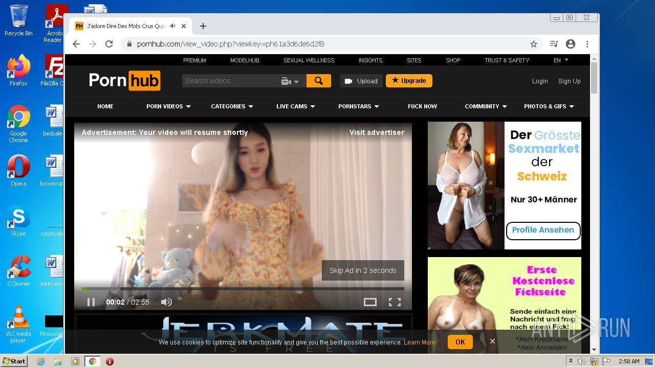Screen dimensions: 655x368
Task: Select the Skype desktop icon
Action: pyautogui.click(x=18, y=221)
